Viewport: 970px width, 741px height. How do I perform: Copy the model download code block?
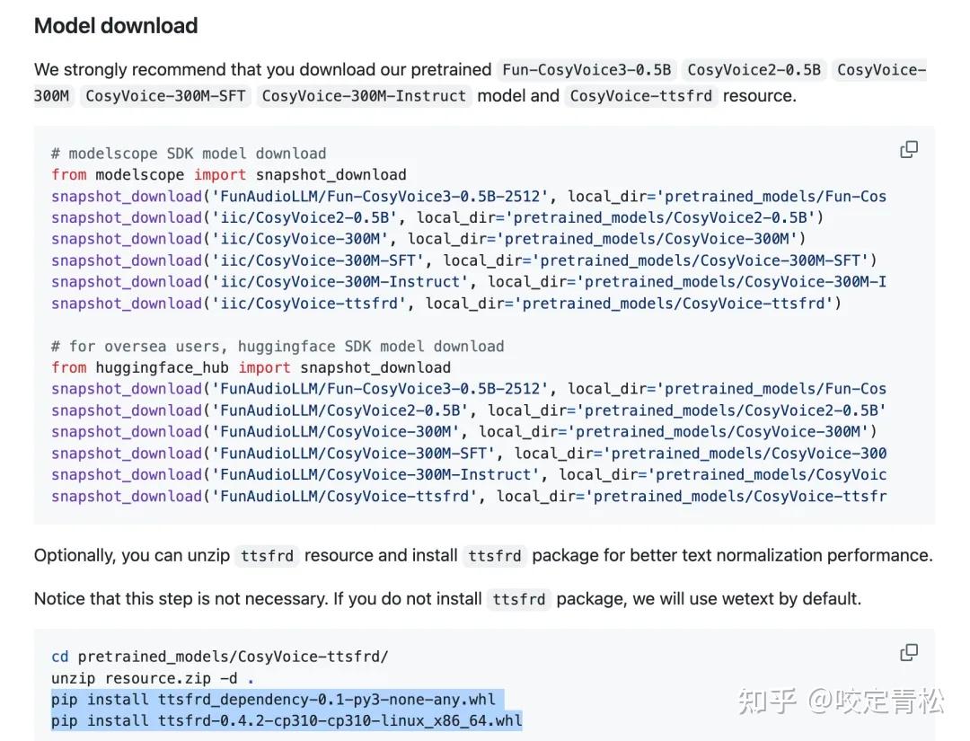coord(909,150)
